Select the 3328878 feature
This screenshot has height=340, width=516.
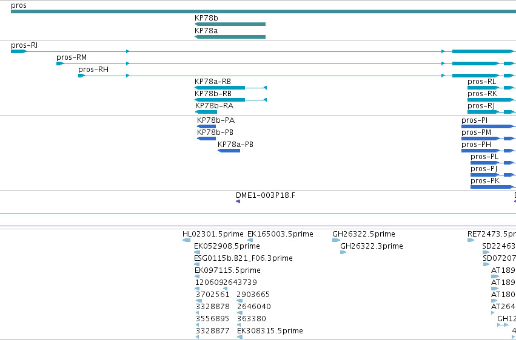point(198,313)
